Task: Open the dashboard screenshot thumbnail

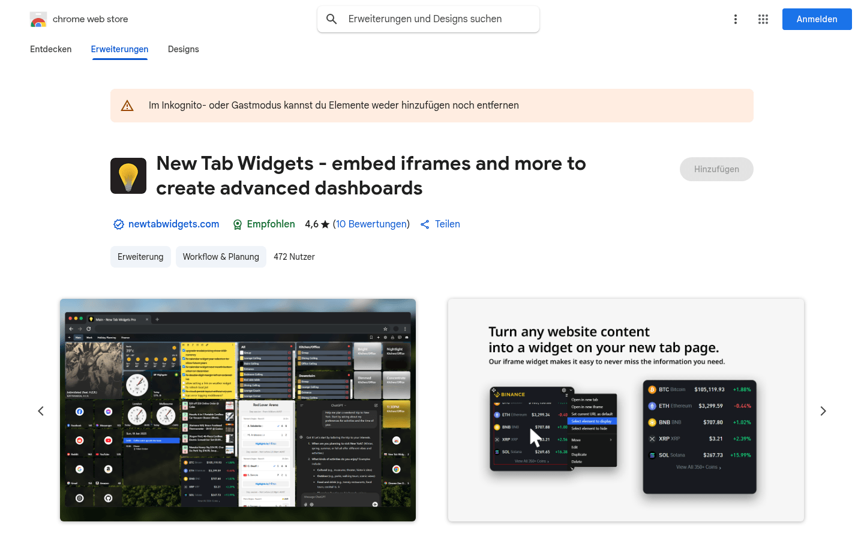Action: [x=238, y=410]
